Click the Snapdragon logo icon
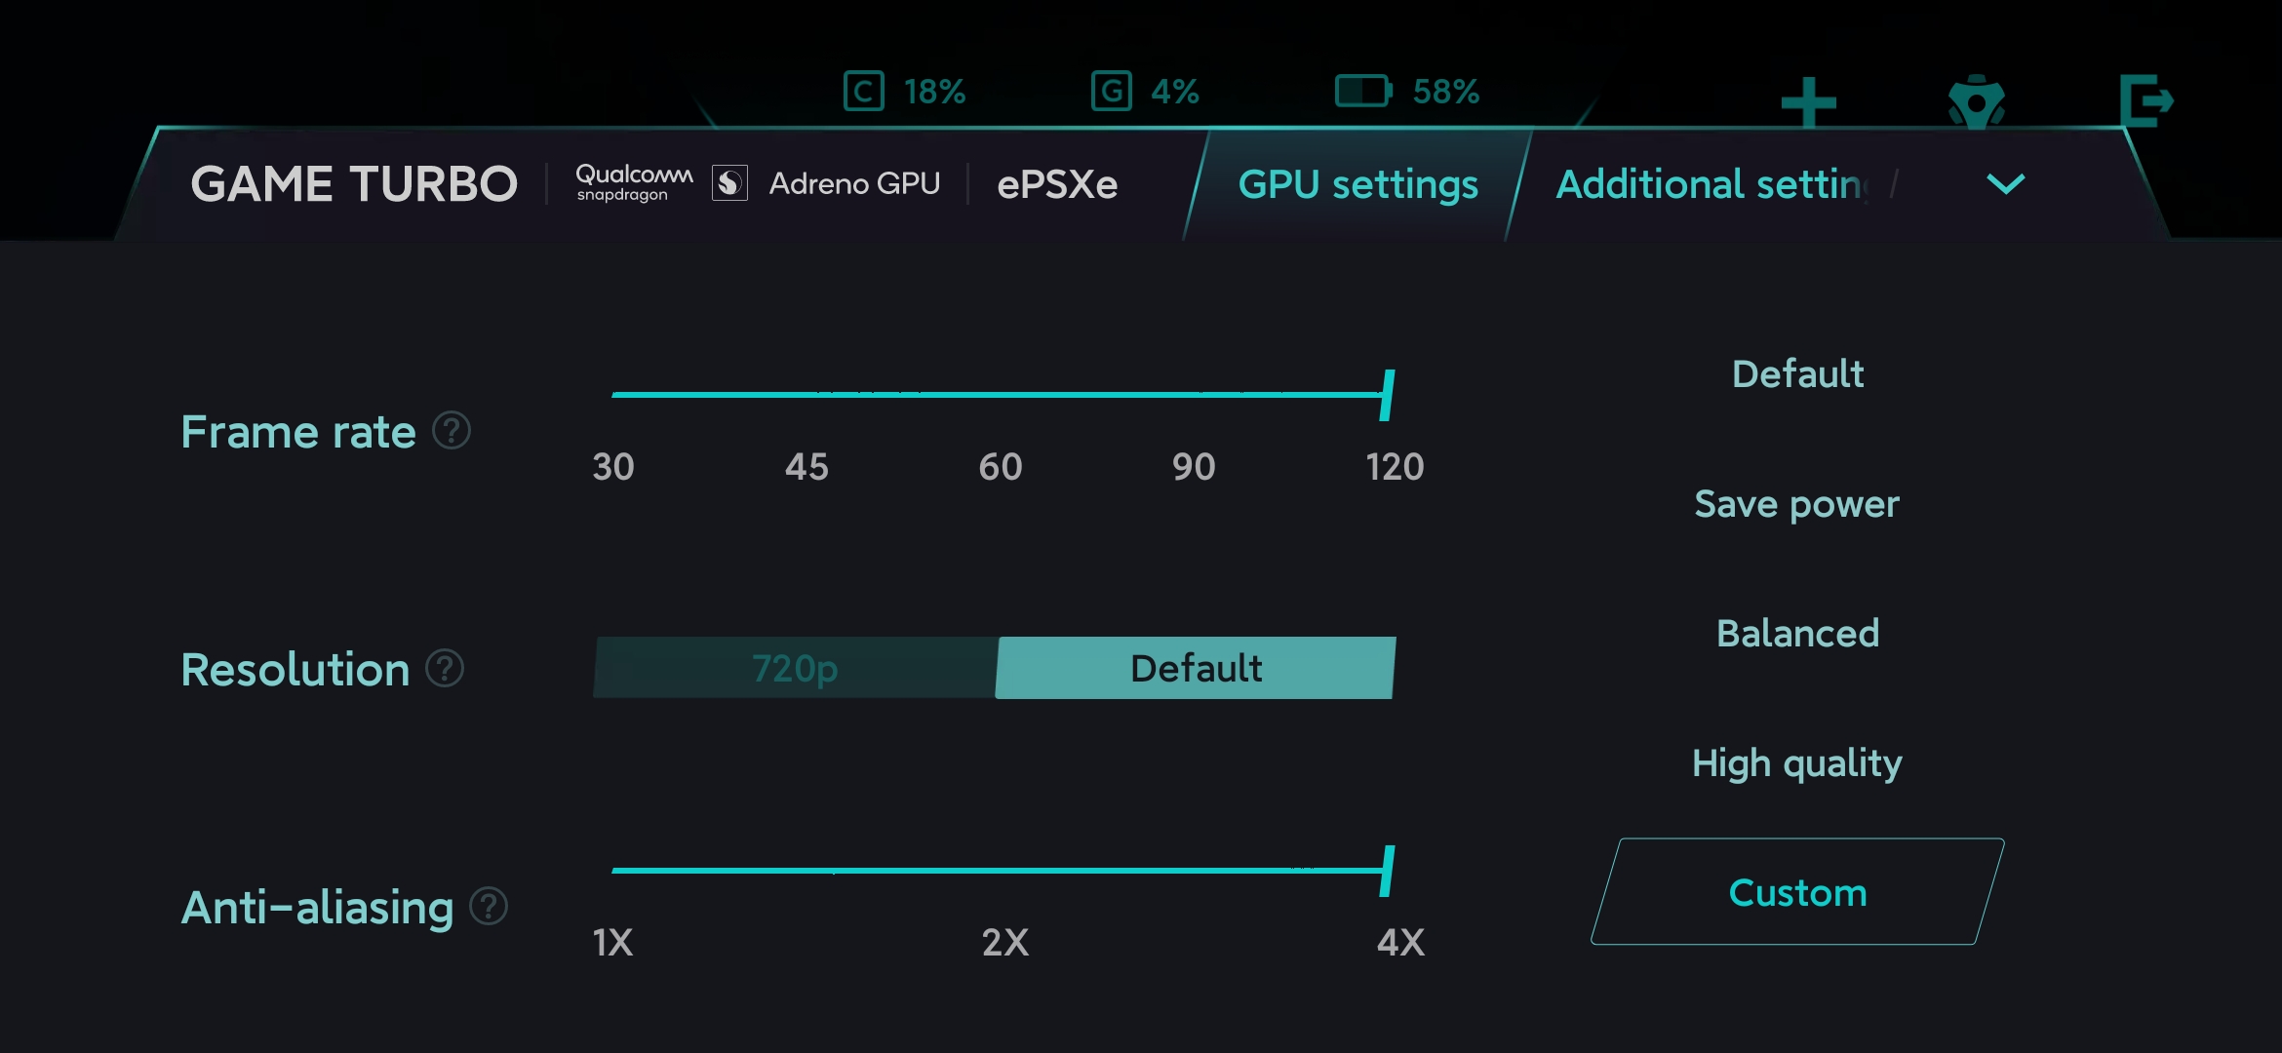This screenshot has width=2282, height=1053. tap(729, 183)
